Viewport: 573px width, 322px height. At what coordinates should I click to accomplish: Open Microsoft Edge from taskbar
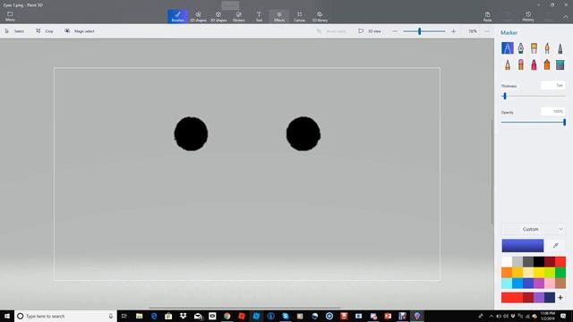(x=154, y=316)
